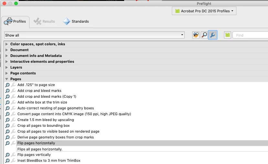Click wrench icon for Add white box at trim size
268x164 pixels.
13,102
